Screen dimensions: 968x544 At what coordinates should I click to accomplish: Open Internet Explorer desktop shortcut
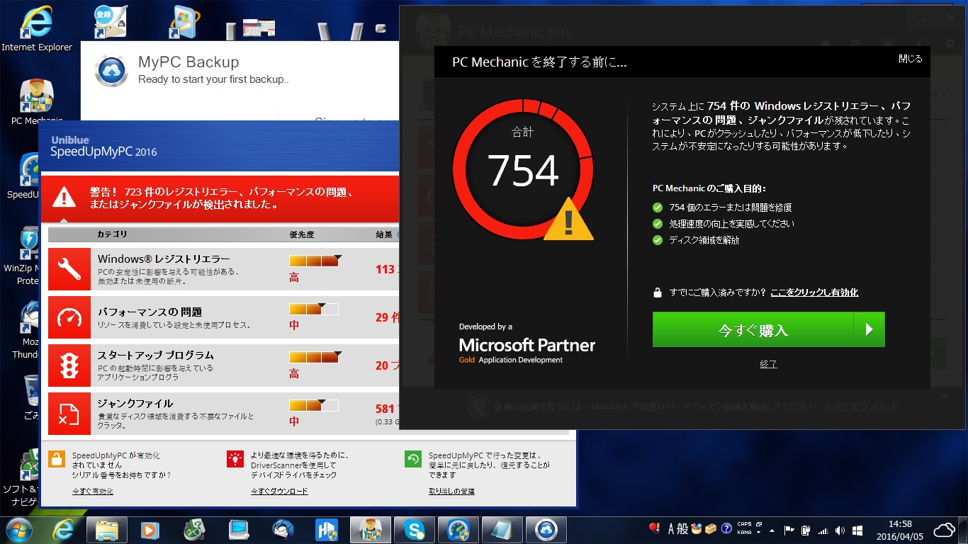click(x=36, y=28)
